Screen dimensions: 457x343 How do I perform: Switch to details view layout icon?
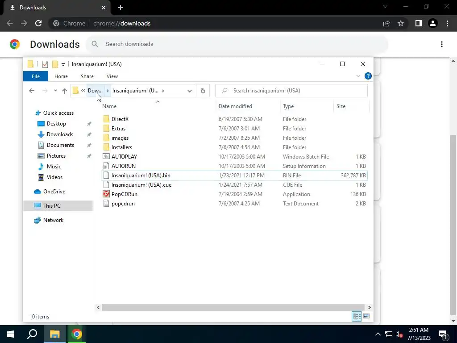pos(357,317)
